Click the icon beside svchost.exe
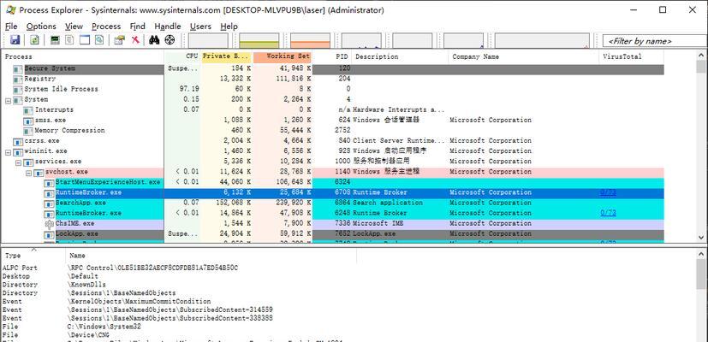The image size is (708, 342). click(x=39, y=173)
